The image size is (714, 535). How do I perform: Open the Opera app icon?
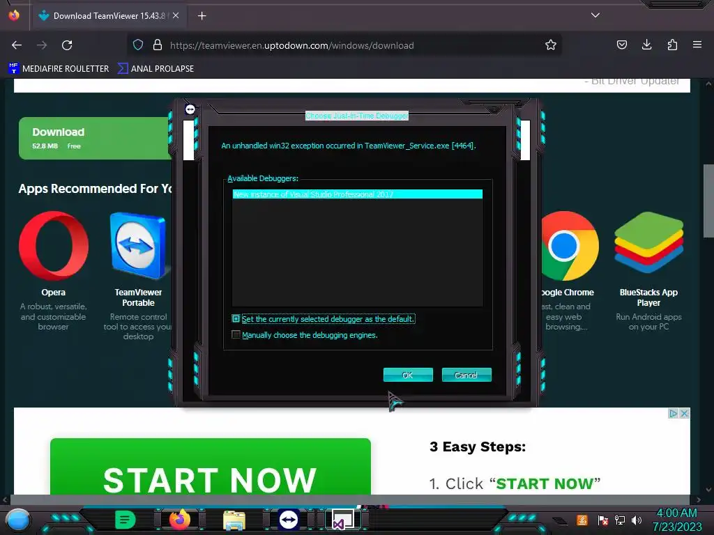pos(53,246)
